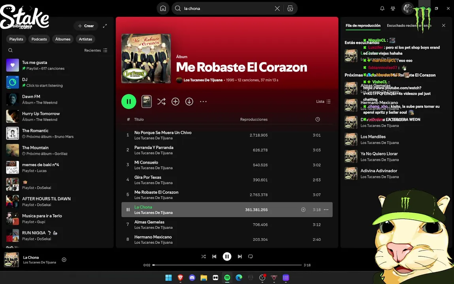454x284 pixels.
Task: Open memes de baki nº4 playlist
Action: (x=58, y=168)
